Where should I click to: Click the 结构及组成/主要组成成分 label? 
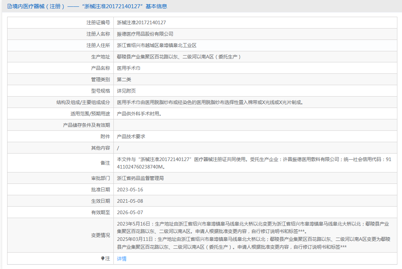(x=83, y=103)
